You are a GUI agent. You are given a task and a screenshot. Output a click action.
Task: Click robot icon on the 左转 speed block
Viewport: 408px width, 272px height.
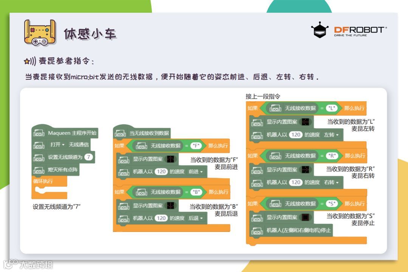(x=257, y=135)
